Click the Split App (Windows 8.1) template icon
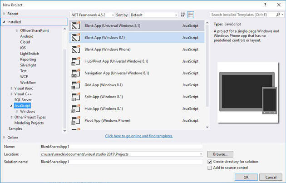The height and width of the screenshot is (183, 286). point(76,97)
